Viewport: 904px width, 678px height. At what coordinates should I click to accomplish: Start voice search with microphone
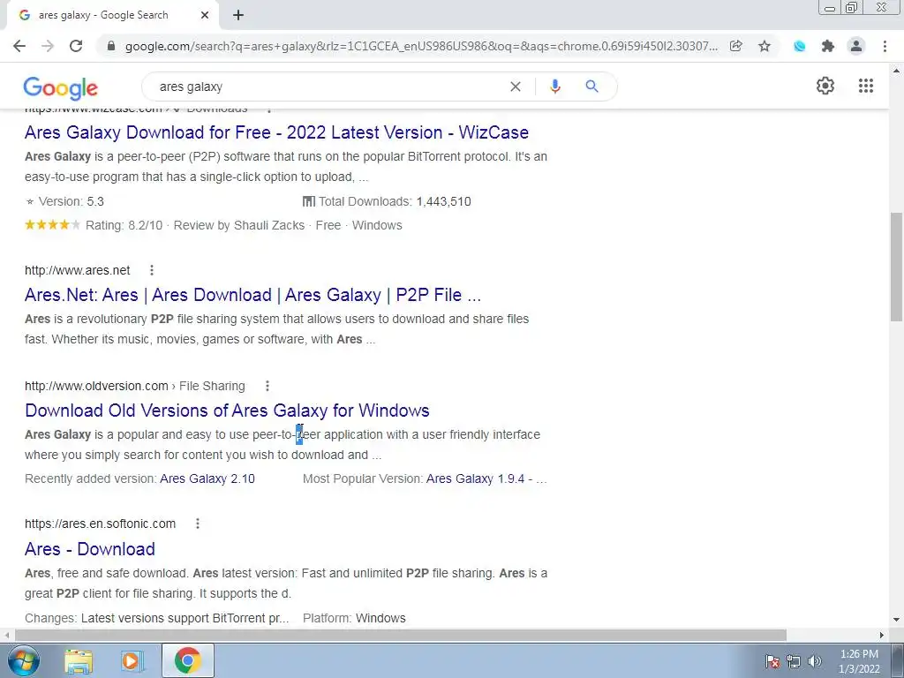pyautogui.click(x=555, y=87)
